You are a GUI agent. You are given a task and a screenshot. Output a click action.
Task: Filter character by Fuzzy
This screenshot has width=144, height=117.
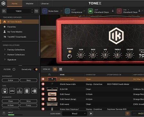(29, 105)
